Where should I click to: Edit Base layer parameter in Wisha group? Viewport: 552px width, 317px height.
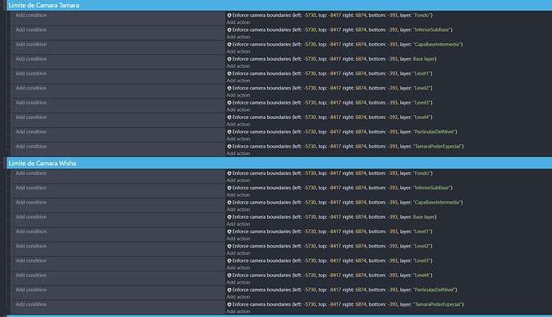pyautogui.click(x=424, y=217)
